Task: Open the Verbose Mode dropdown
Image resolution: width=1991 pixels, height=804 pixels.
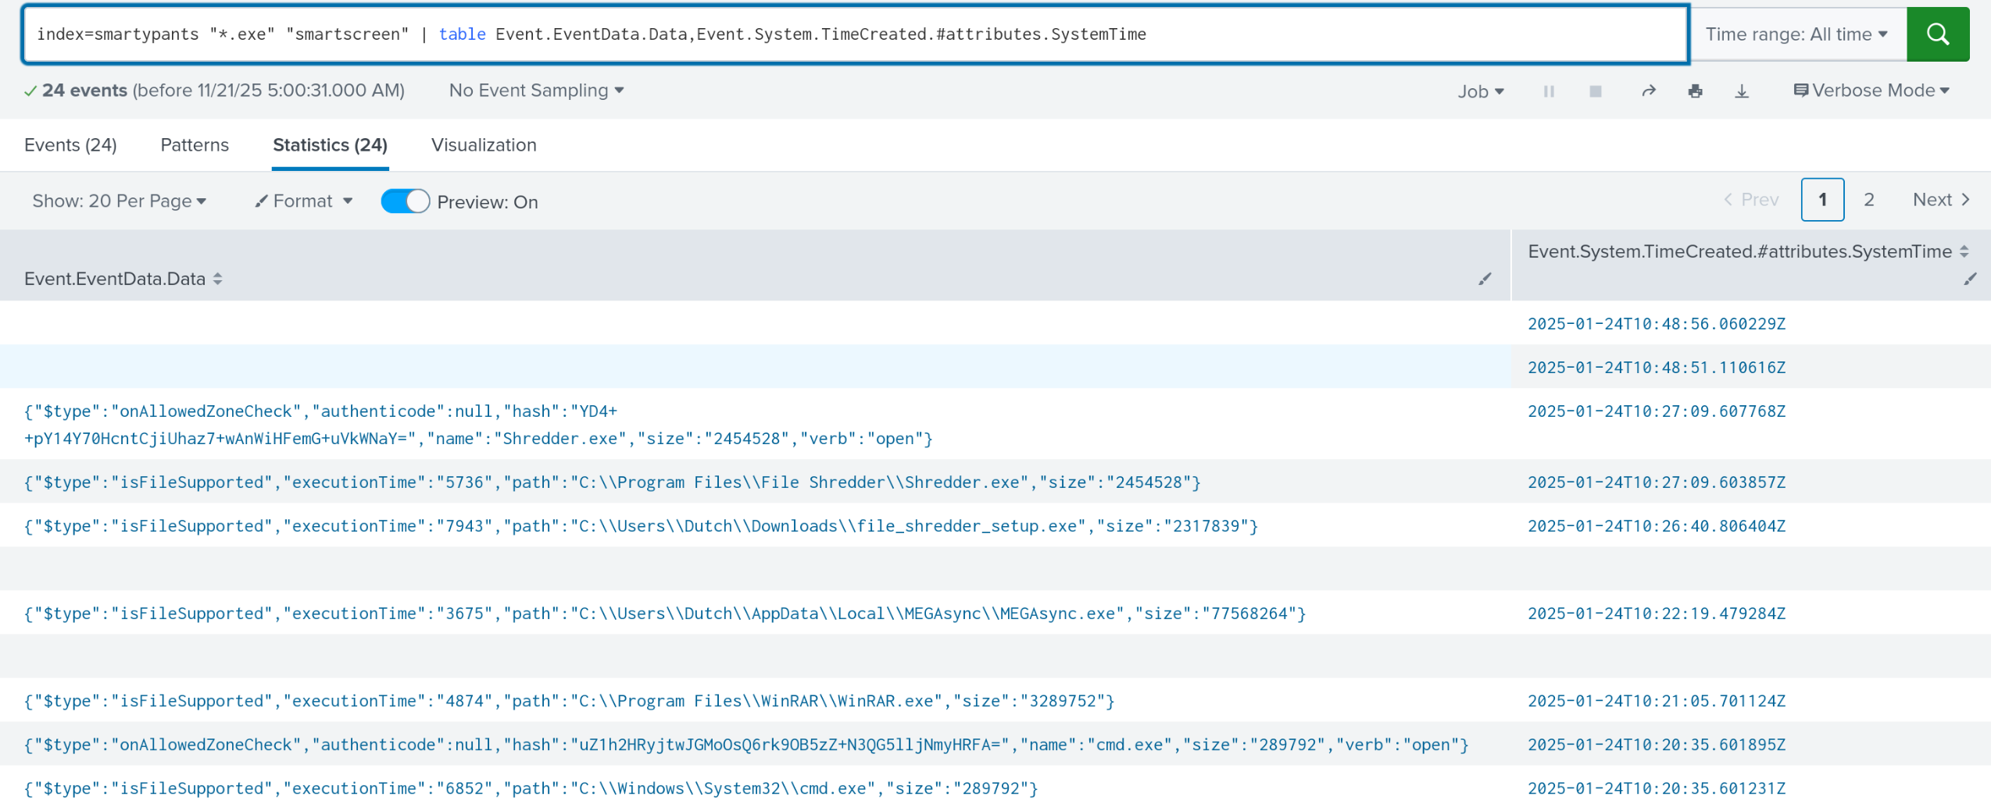Action: click(x=1871, y=91)
